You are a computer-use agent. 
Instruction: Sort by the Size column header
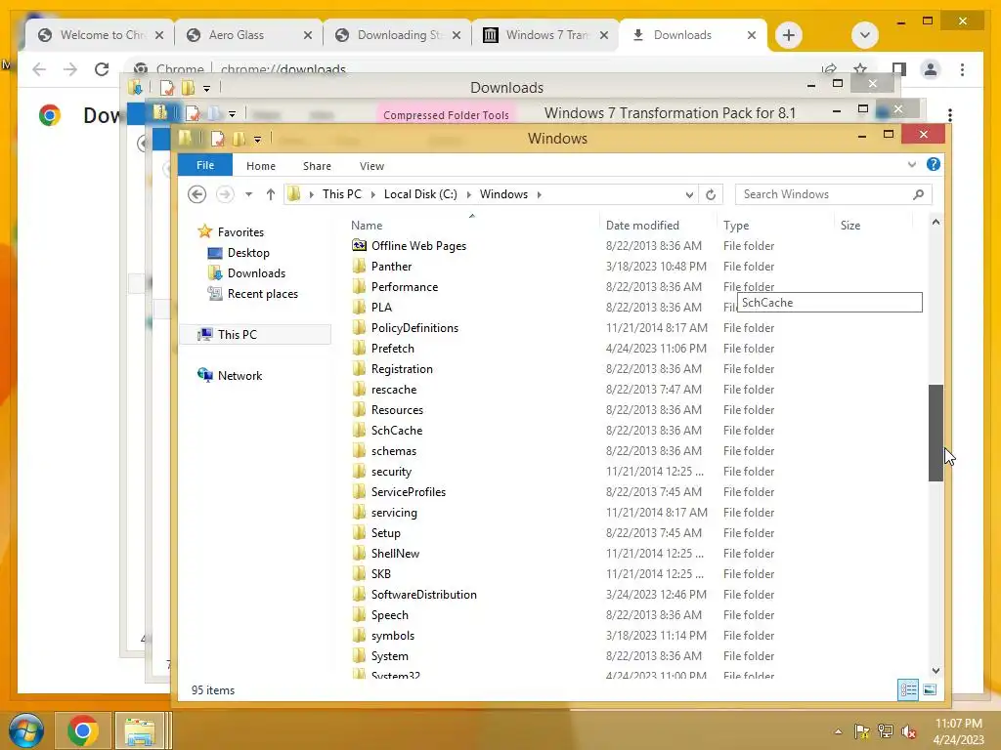[x=850, y=226]
